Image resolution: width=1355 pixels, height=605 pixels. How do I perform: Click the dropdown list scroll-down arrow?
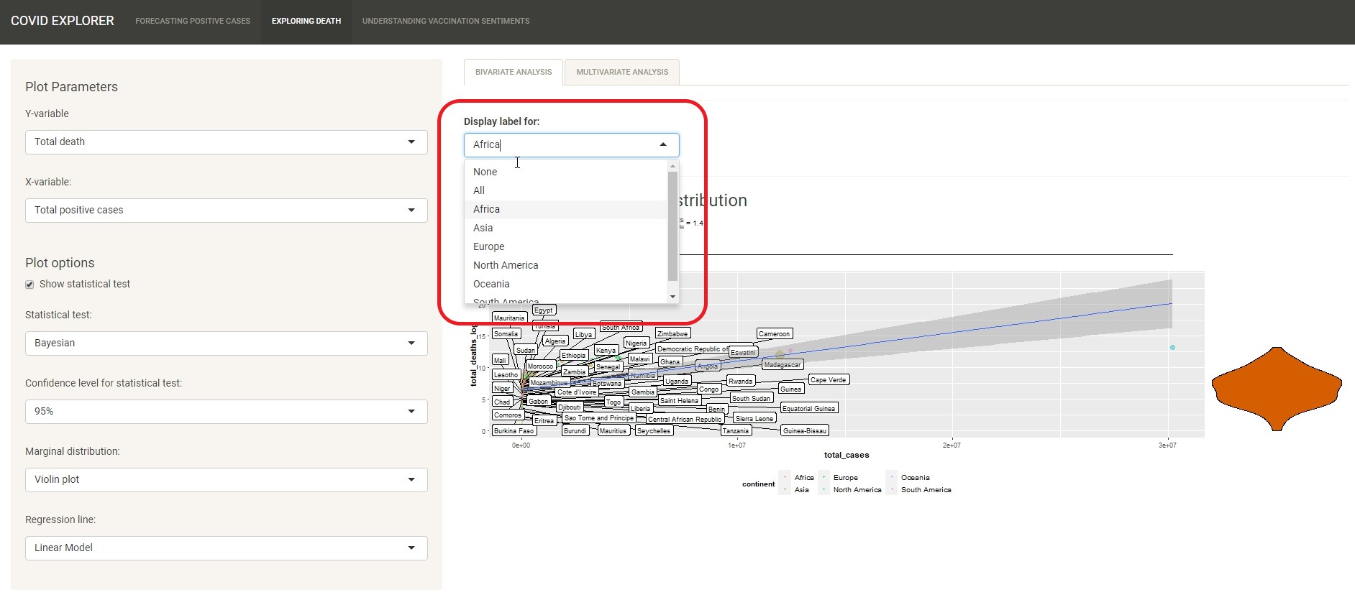[673, 297]
